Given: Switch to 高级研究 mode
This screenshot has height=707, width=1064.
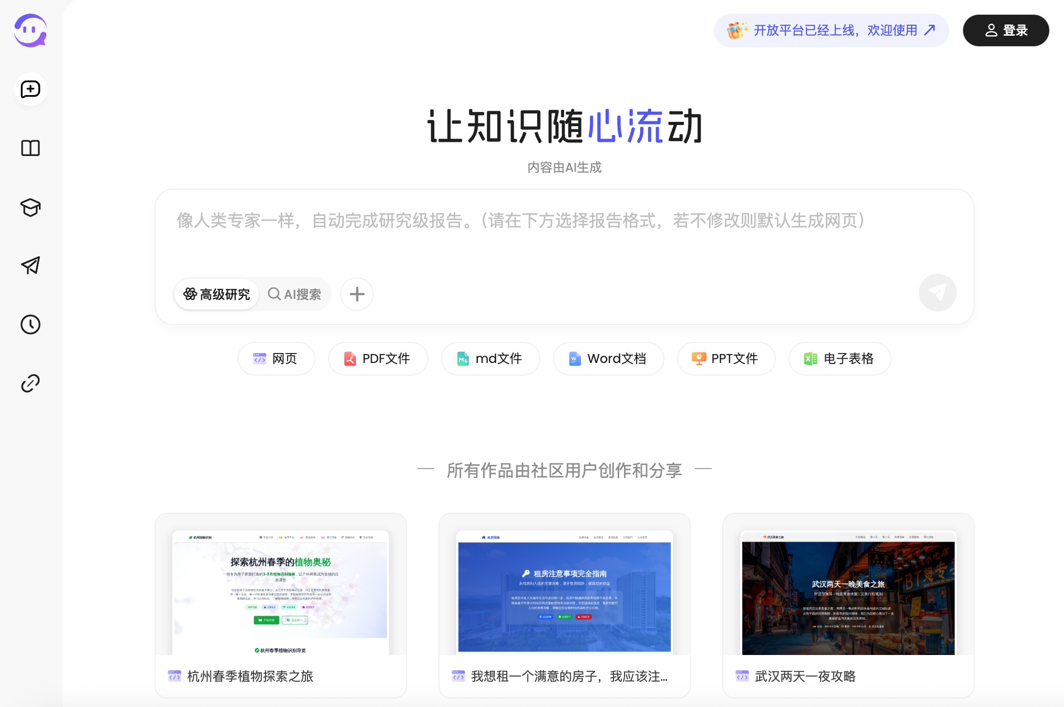Looking at the screenshot, I should click(217, 294).
